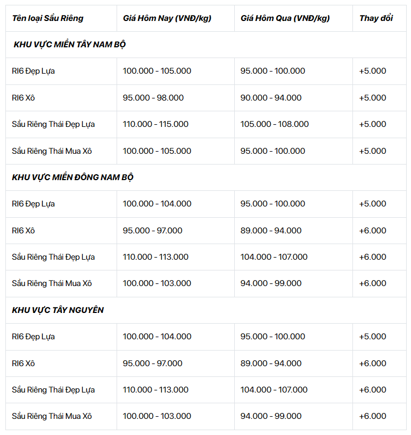Click the 90.000 - 94.000 yesterday price
Screen dimensions: 411x435
[271, 98]
